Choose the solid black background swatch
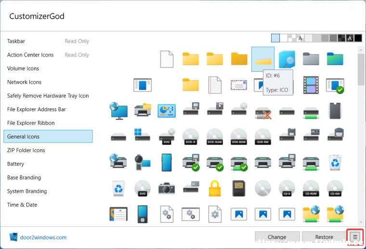 [x=358, y=38]
